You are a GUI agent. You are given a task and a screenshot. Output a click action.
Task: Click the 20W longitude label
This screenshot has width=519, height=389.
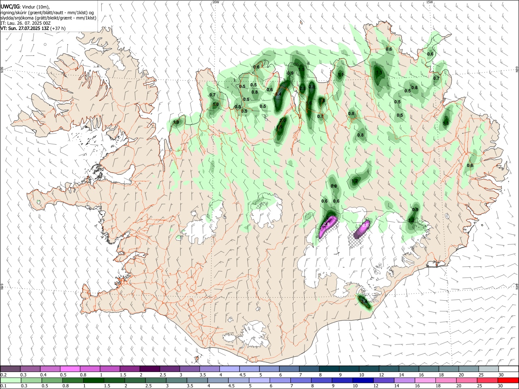pos(216,2)
